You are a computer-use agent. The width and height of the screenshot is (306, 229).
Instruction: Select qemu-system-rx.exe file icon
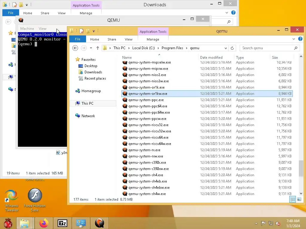point(125,150)
